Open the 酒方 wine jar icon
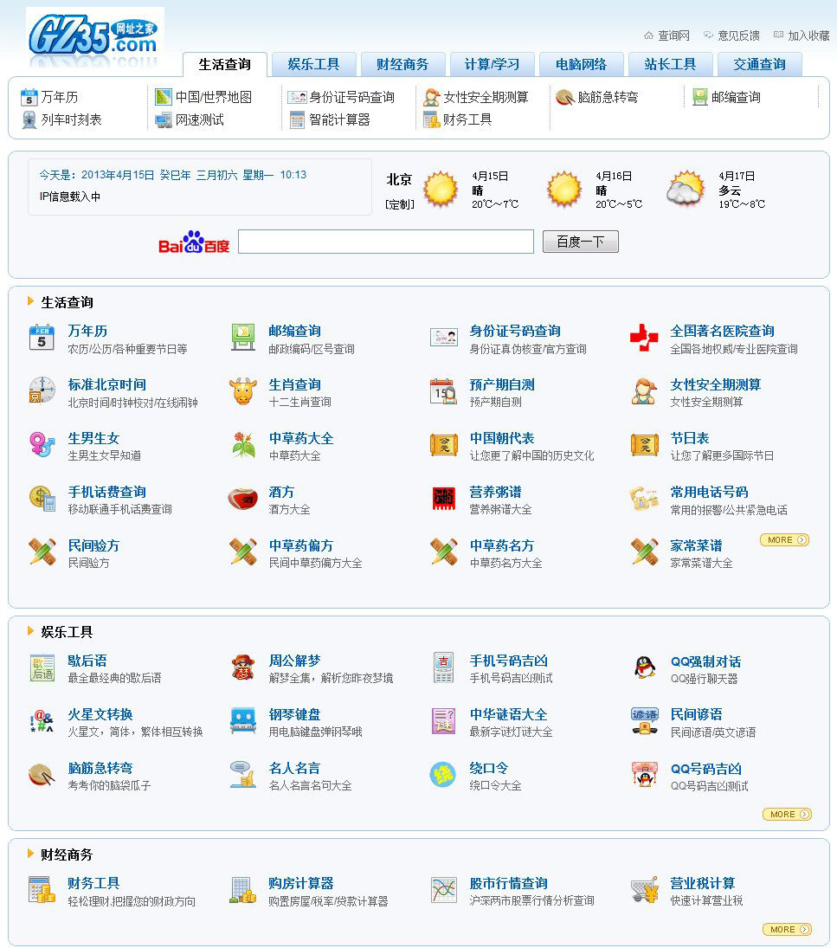Screen dimensions: 837x948 pyautogui.click(x=242, y=497)
